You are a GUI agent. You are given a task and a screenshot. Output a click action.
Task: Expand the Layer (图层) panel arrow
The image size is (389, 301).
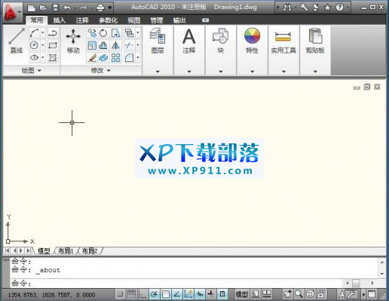click(x=158, y=72)
